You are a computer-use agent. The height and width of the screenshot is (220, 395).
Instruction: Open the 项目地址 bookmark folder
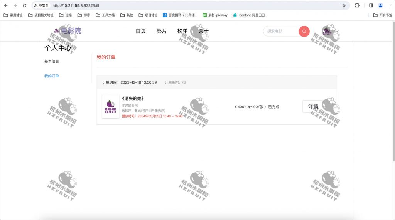point(148,15)
